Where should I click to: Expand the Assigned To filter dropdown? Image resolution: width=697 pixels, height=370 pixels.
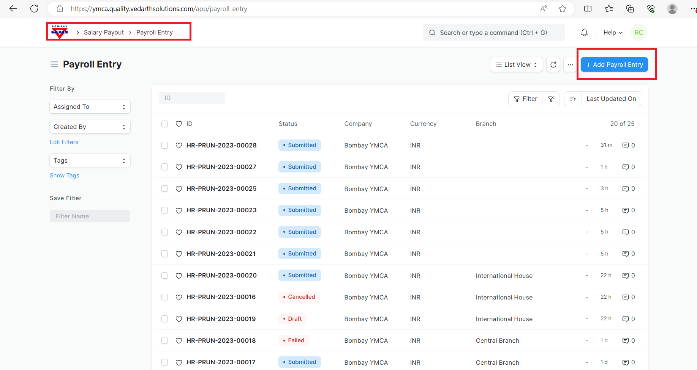[x=90, y=107]
